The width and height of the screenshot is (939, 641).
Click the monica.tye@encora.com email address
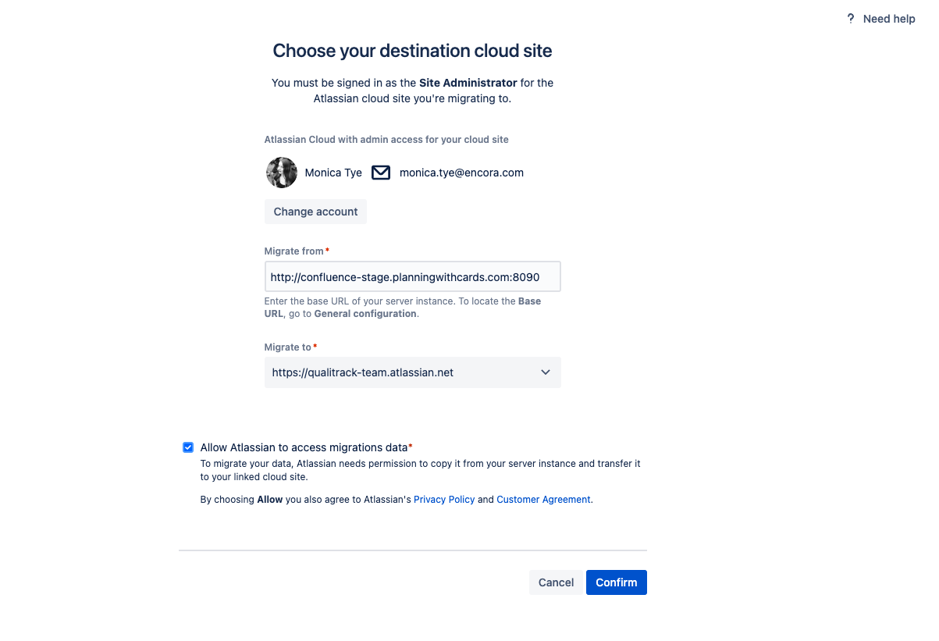point(461,173)
